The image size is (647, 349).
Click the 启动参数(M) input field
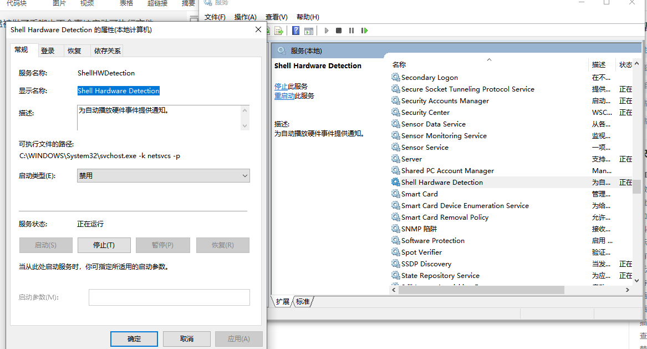(x=169, y=297)
